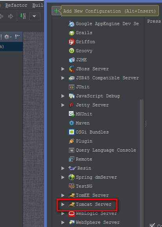Viewport: 162px width, 227px height.
Task: Expand the Tomcat Server node
Action: 63,204
